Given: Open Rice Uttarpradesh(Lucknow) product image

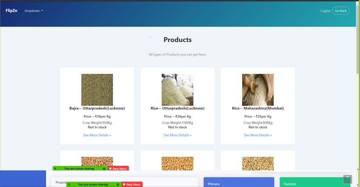Looking at the screenshot, I should [177, 90].
